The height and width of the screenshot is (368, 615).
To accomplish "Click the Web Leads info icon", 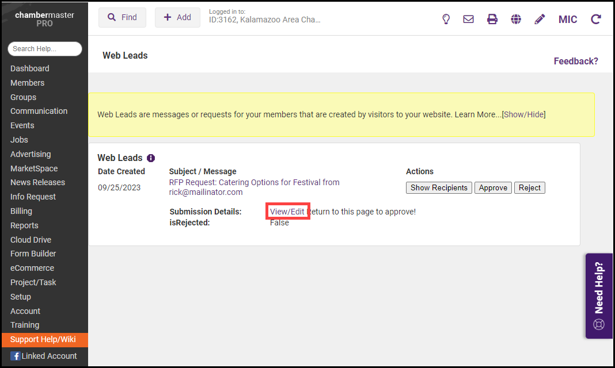I will click(x=151, y=158).
